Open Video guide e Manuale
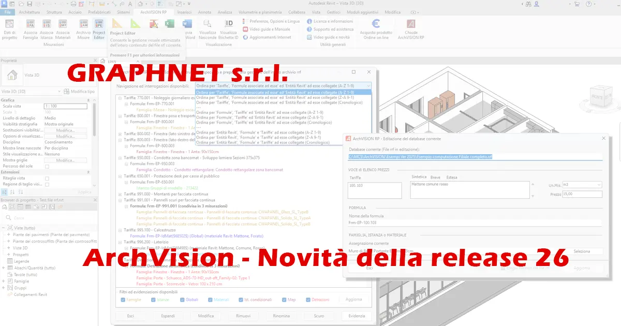 (x=266, y=29)
